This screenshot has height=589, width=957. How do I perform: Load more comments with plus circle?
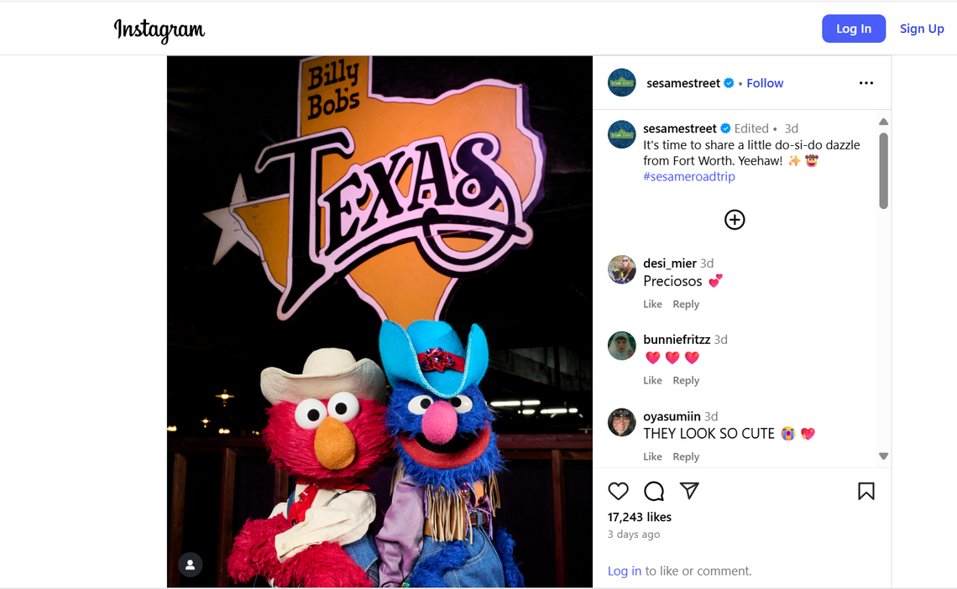tap(735, 220)
